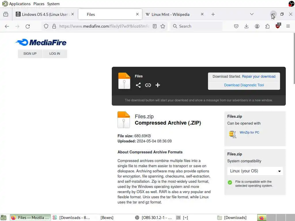Open tracking protection shield icon
This screenshot has width=295, height=221.
click(46, 26)
